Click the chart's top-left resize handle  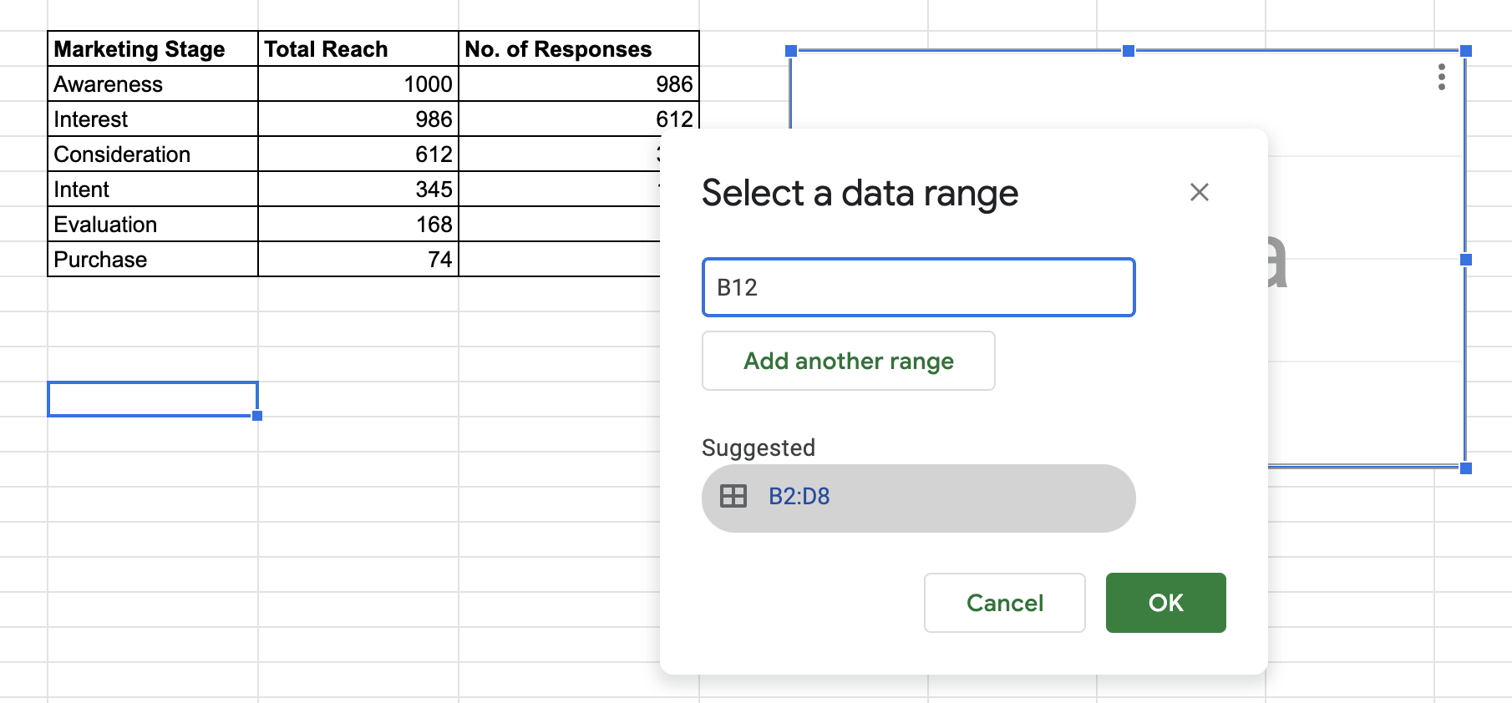click(791, 51)
